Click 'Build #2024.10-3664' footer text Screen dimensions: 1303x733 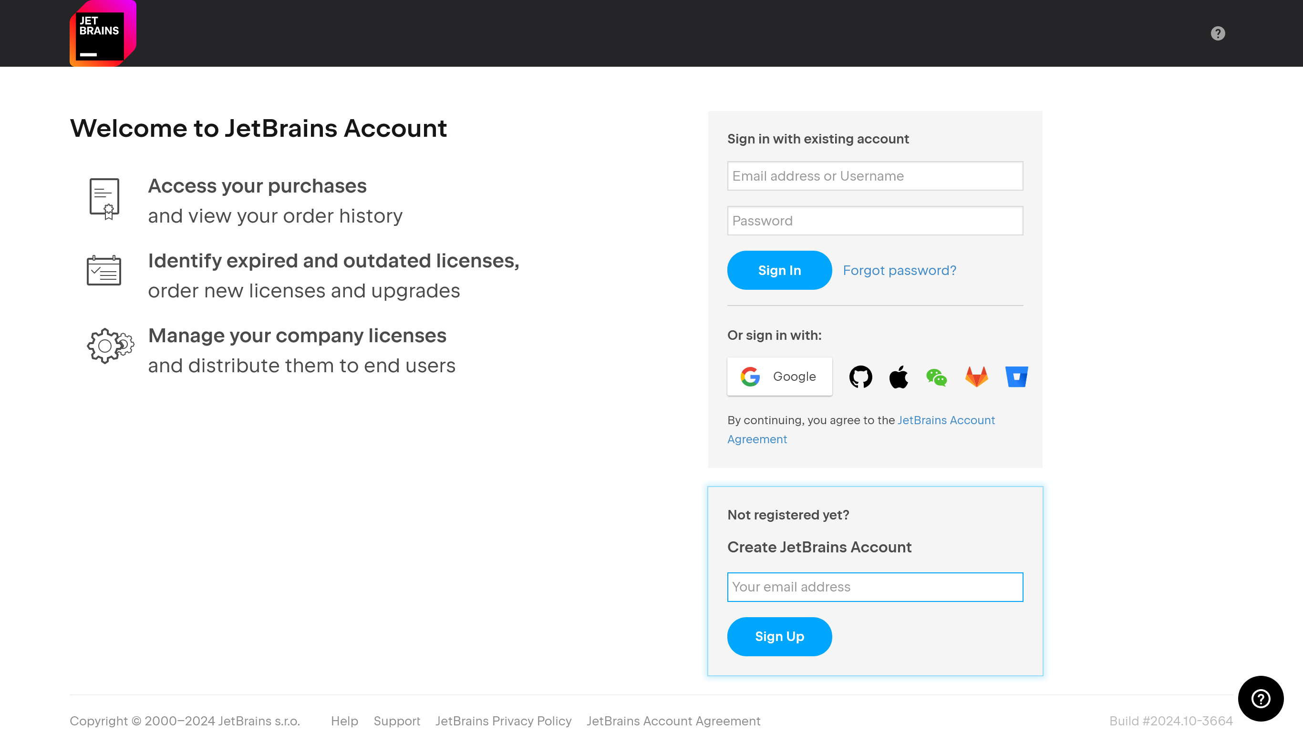1171,721
